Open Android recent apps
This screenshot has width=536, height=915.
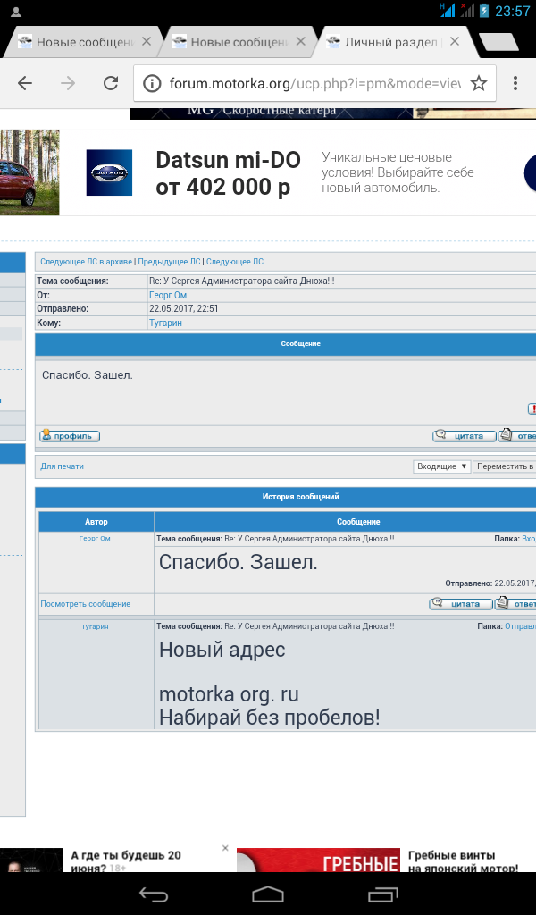tap(382, 894)
